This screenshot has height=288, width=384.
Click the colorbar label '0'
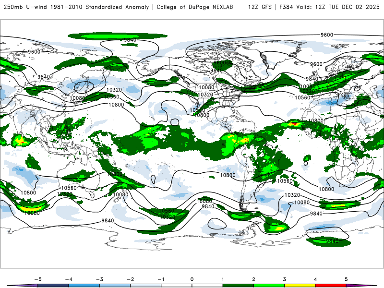pos(192,279)
